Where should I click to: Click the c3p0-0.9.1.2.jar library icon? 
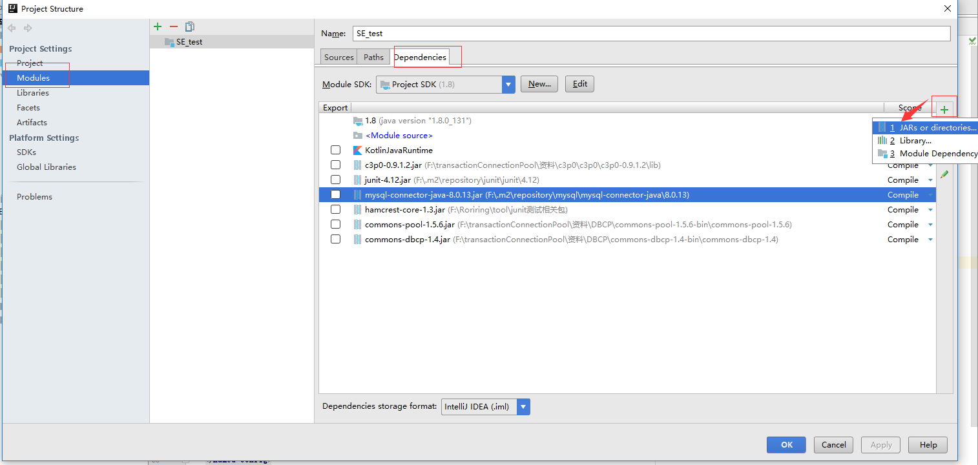358,165
